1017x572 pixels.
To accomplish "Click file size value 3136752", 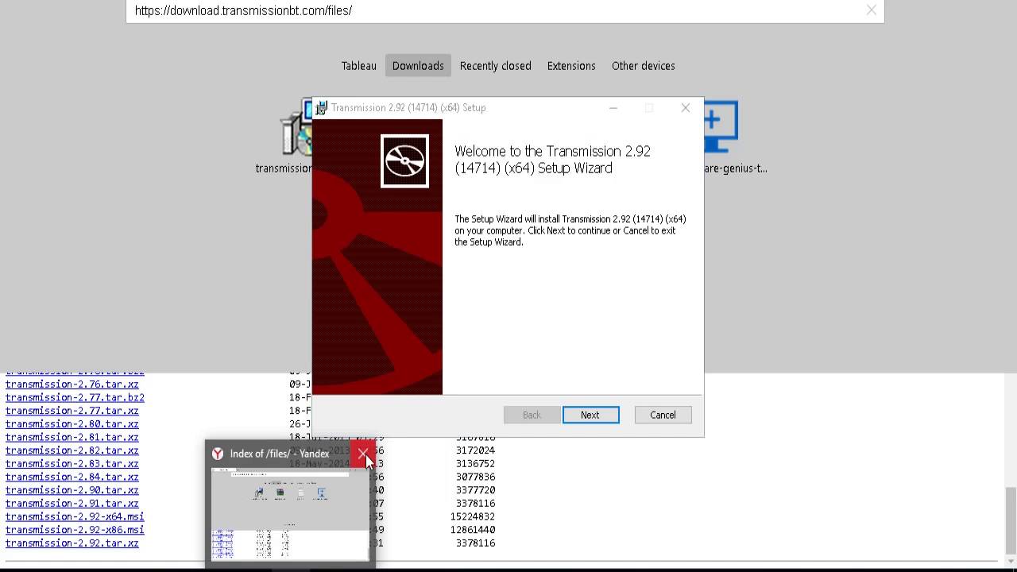I will tap(476, 464).
